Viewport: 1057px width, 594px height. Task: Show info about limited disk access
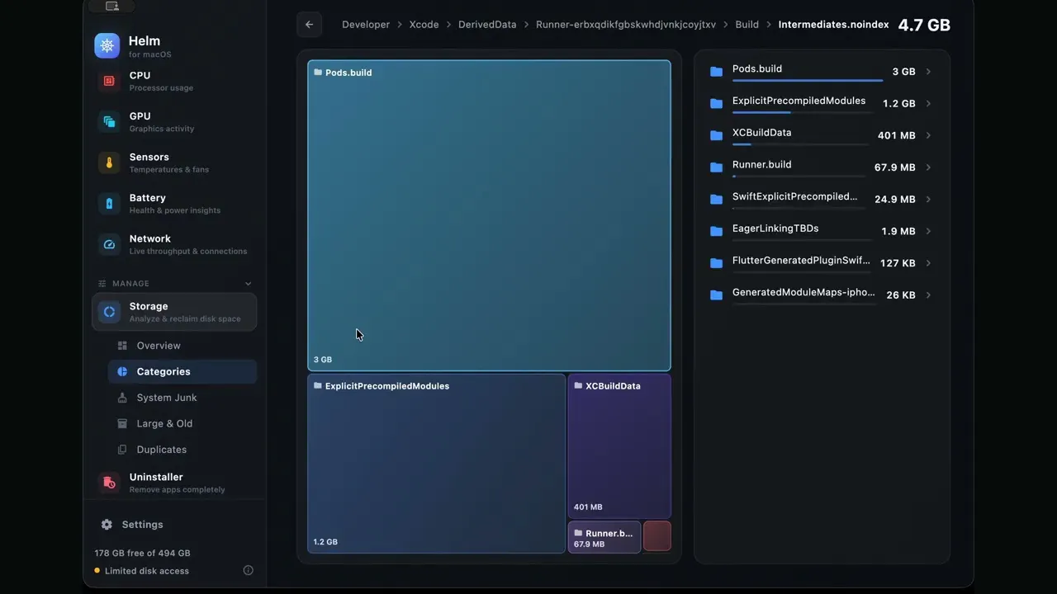click(x=248, y=570)
